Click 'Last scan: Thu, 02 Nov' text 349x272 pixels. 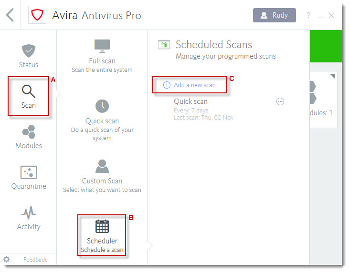204,118
